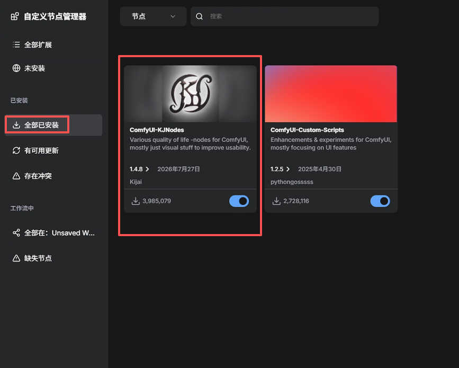The height and width of the screenshot is (368, 459).
Task: Click the custom node manager title icon
Action: pos(15,16)
